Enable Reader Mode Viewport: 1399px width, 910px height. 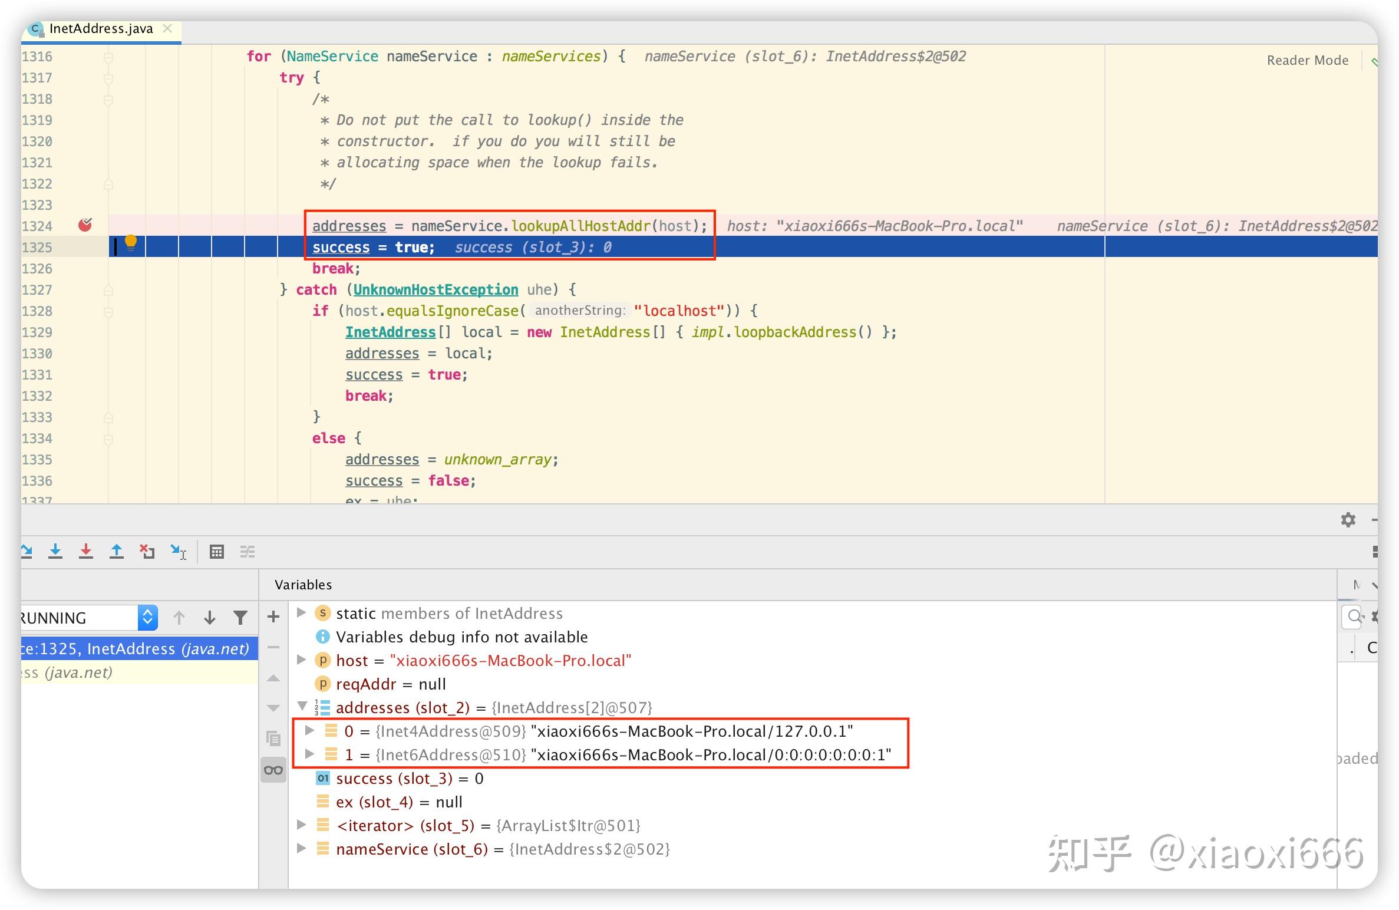point(1307,60)
